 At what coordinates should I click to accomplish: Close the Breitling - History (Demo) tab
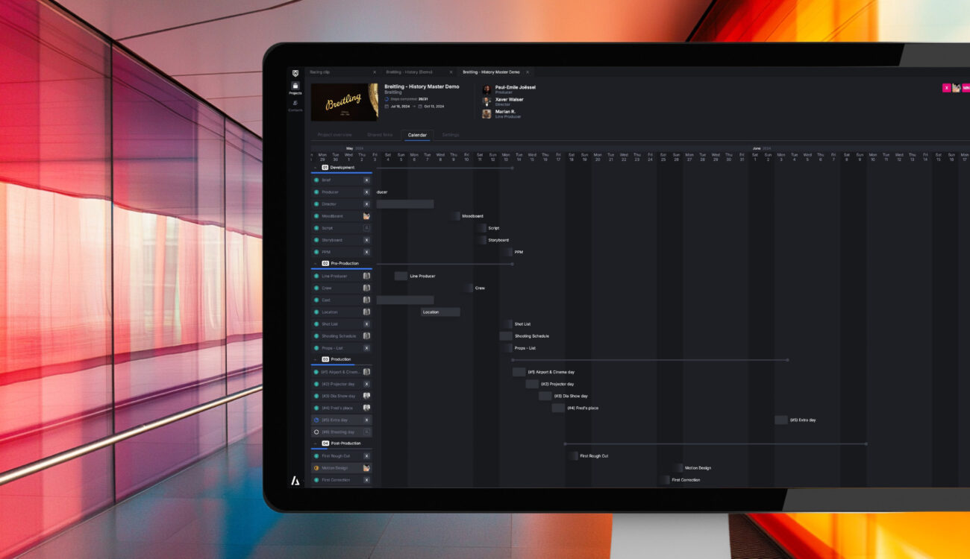451,72
